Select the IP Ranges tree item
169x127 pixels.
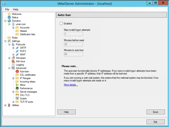click(x=25, y=78)
